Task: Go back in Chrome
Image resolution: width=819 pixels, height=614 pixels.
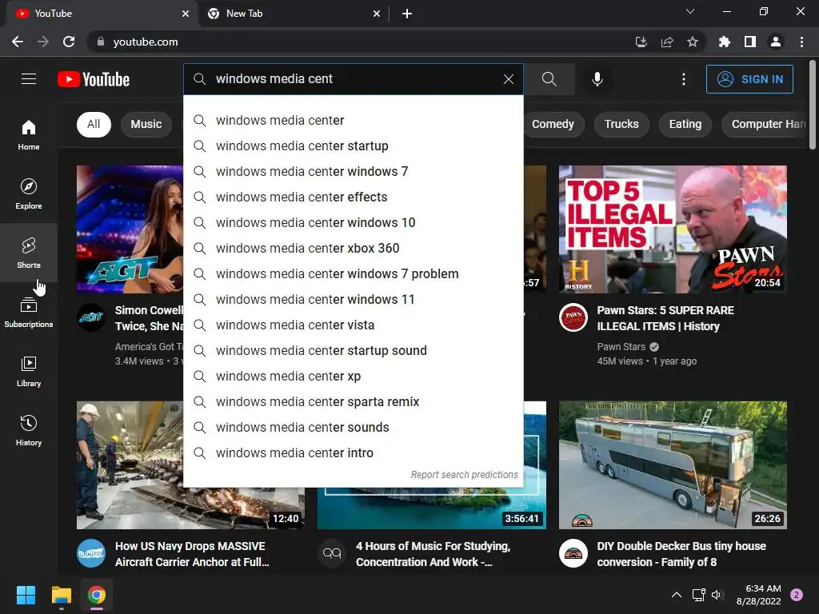Action: point(18,42)
